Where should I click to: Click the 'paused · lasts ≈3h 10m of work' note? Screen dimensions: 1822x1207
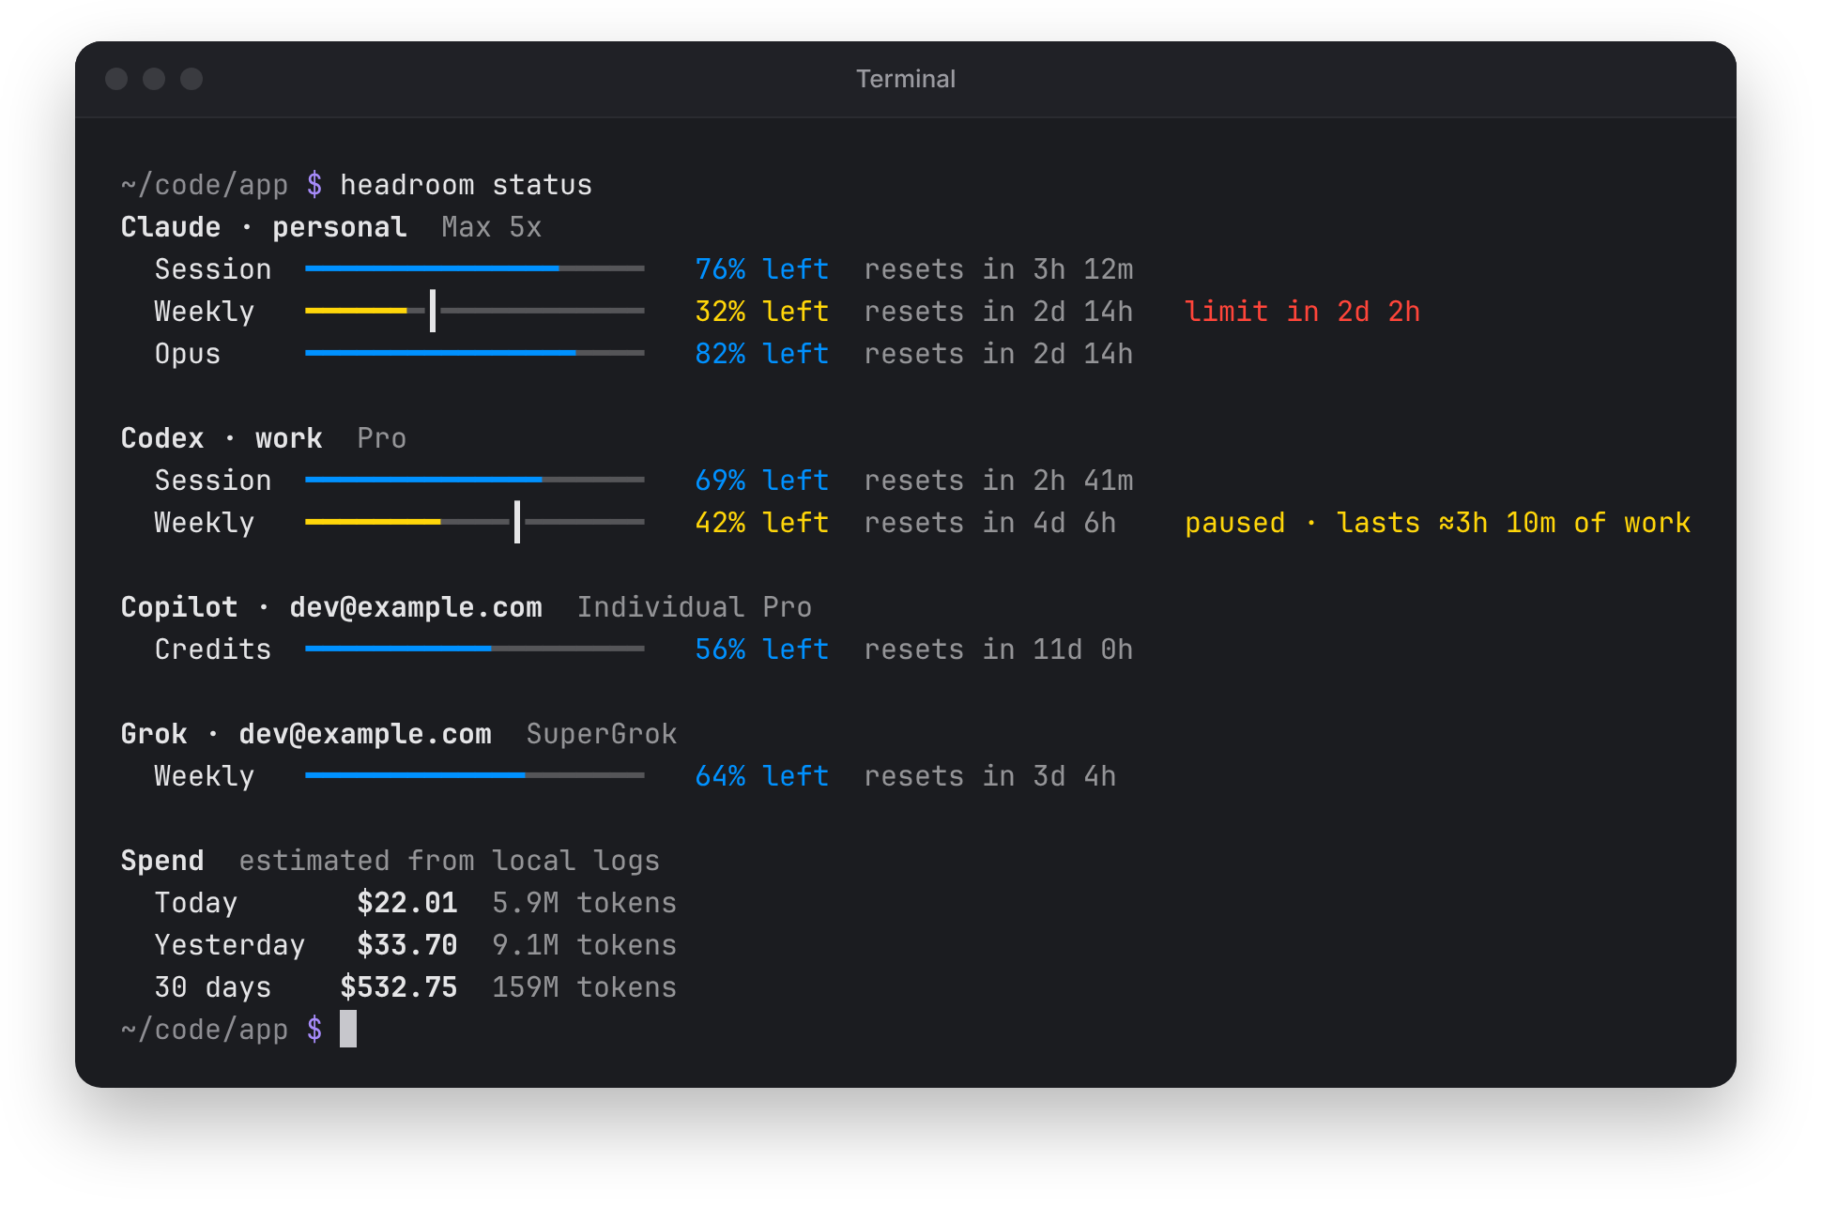tap(1438, 523)
